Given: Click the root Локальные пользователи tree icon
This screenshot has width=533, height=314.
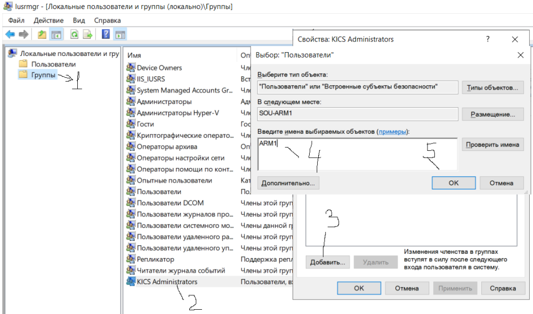Looking at the screenshot, I should 12,53.
